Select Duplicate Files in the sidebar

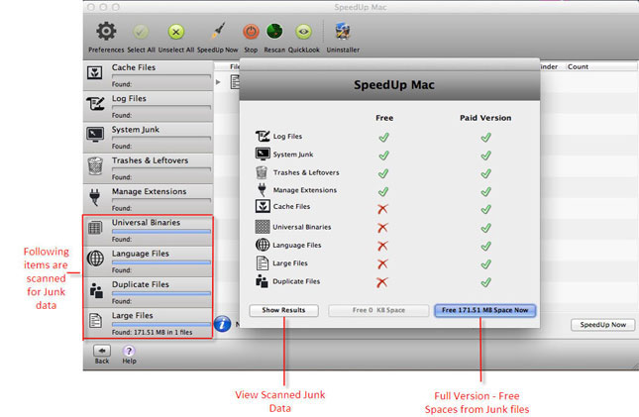(149, 292)
